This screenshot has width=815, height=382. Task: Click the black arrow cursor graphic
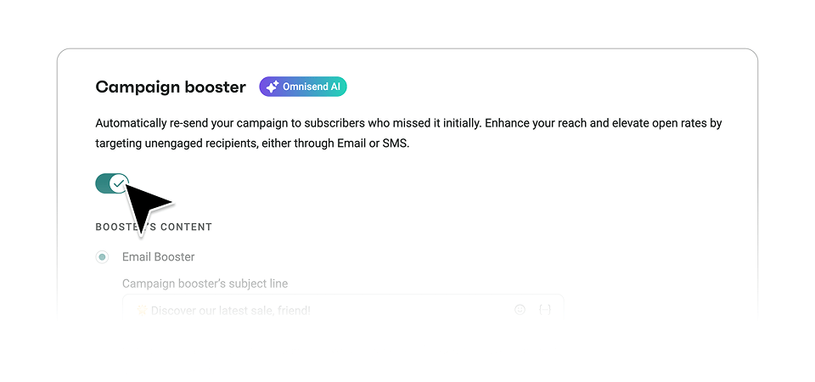pos(147,208)
